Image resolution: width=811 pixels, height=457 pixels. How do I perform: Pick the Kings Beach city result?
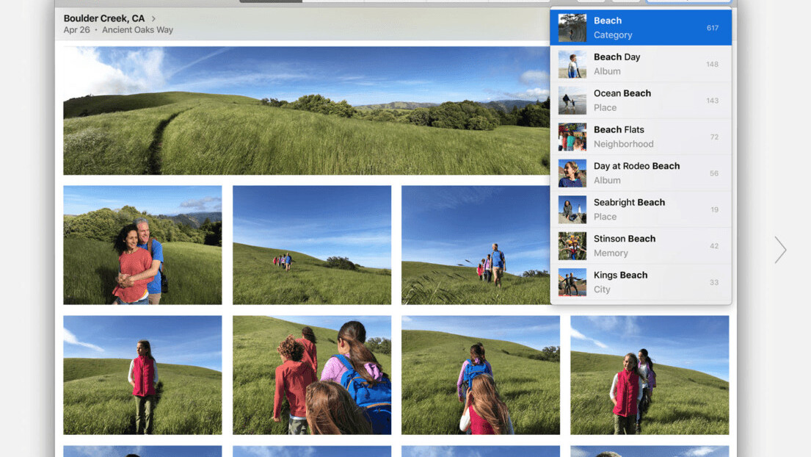[640, 282]
